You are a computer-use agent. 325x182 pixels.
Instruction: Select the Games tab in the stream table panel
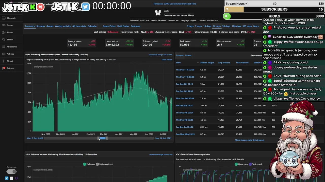[188, 55]
